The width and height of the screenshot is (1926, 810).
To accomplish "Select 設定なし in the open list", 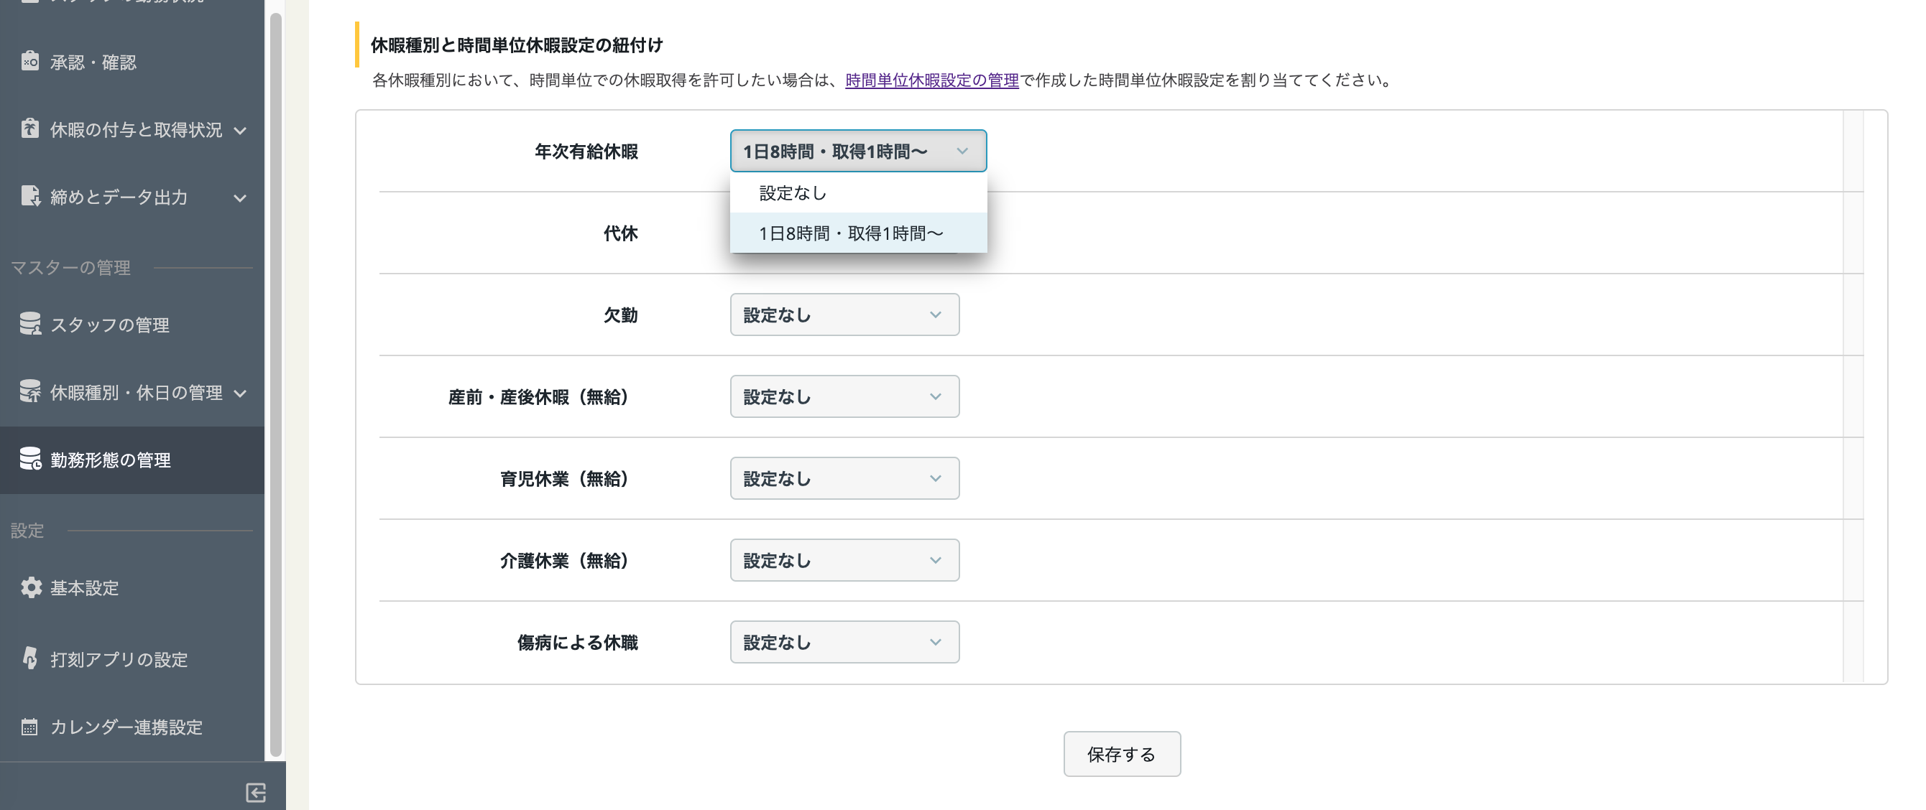I will pos(858,192).
